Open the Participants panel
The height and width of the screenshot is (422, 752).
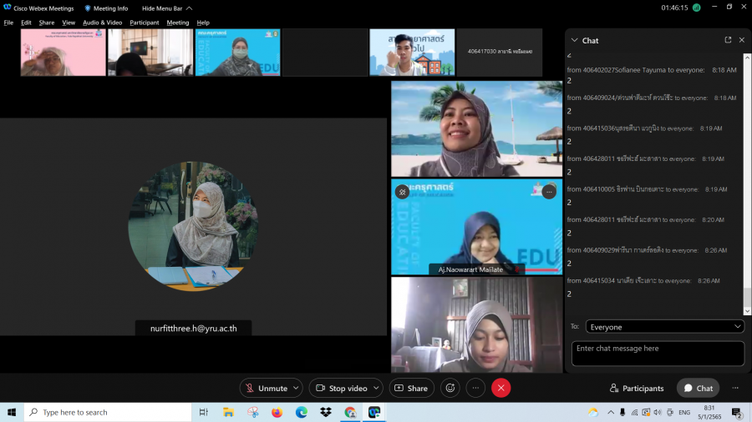click(637, 388)
